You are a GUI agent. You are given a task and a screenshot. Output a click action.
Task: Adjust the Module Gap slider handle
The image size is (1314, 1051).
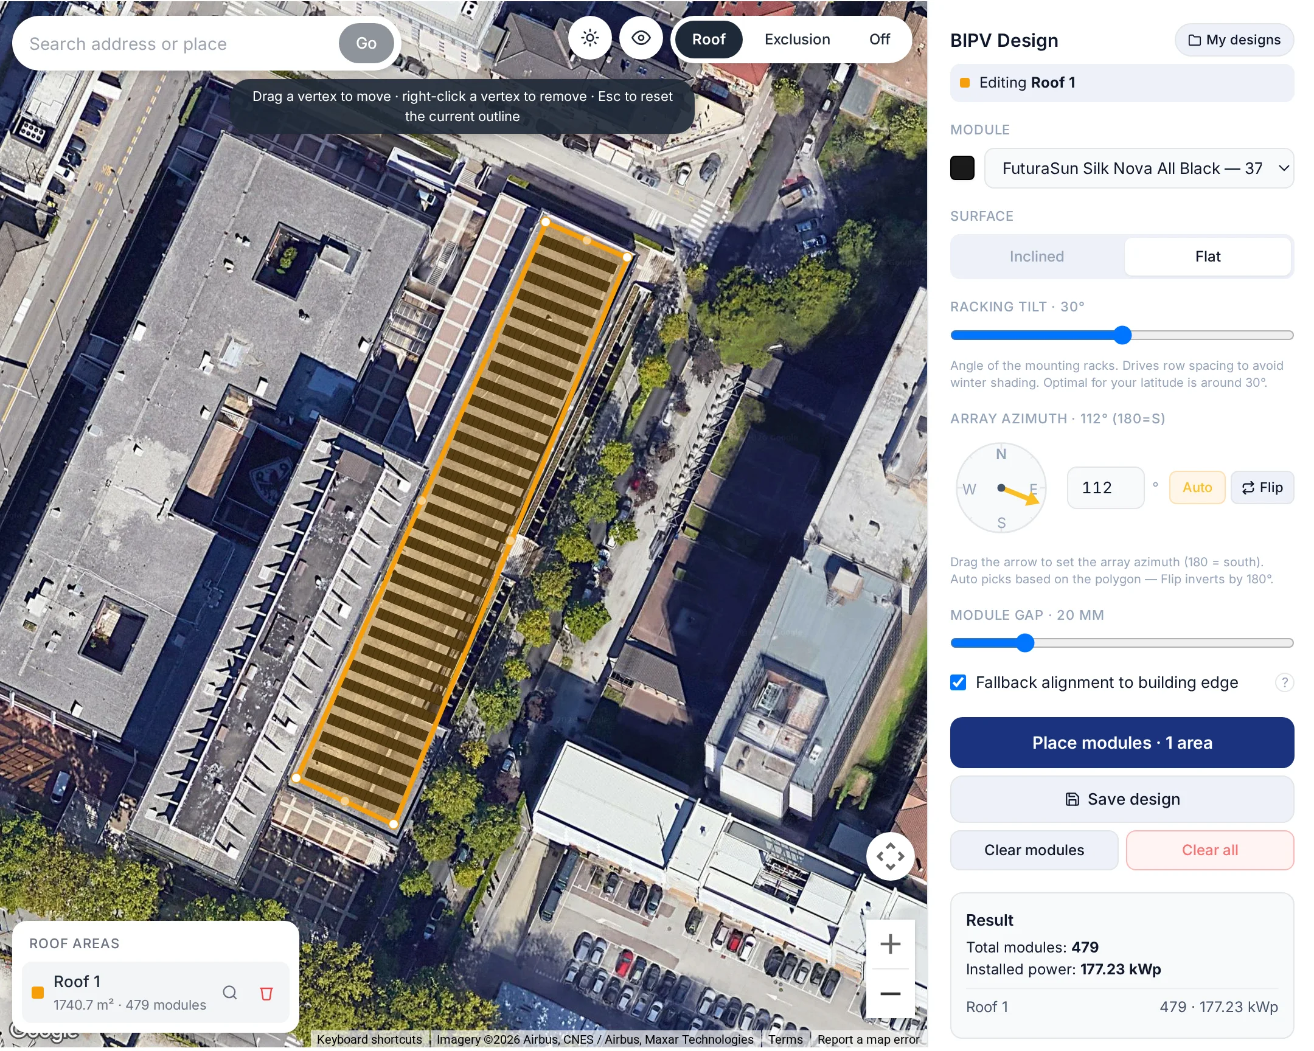[1025, 643]
